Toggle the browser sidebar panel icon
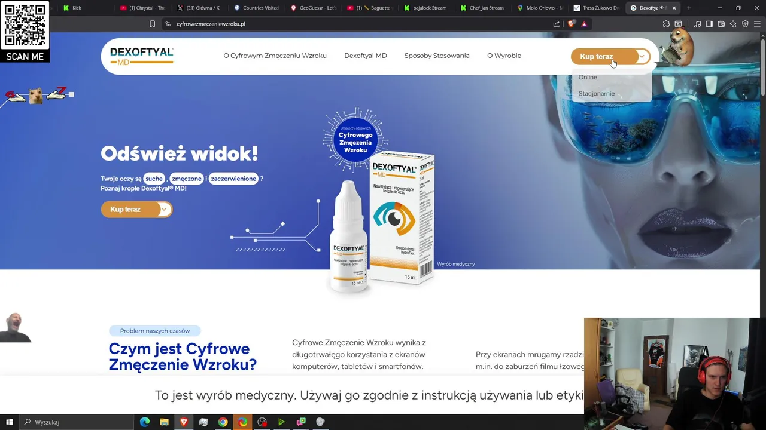The width and height of the screenshot is (766, 430). 709,24
